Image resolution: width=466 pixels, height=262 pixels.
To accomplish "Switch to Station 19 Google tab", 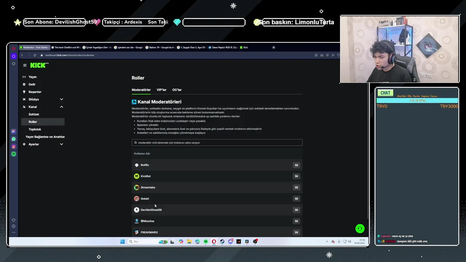I will (160, 47).
